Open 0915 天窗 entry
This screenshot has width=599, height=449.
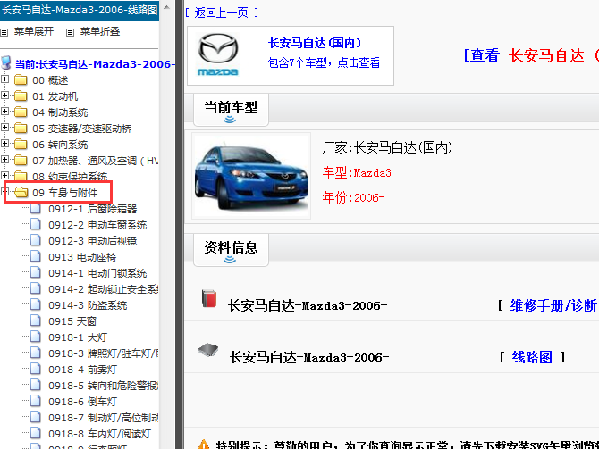tap(72, 320)
